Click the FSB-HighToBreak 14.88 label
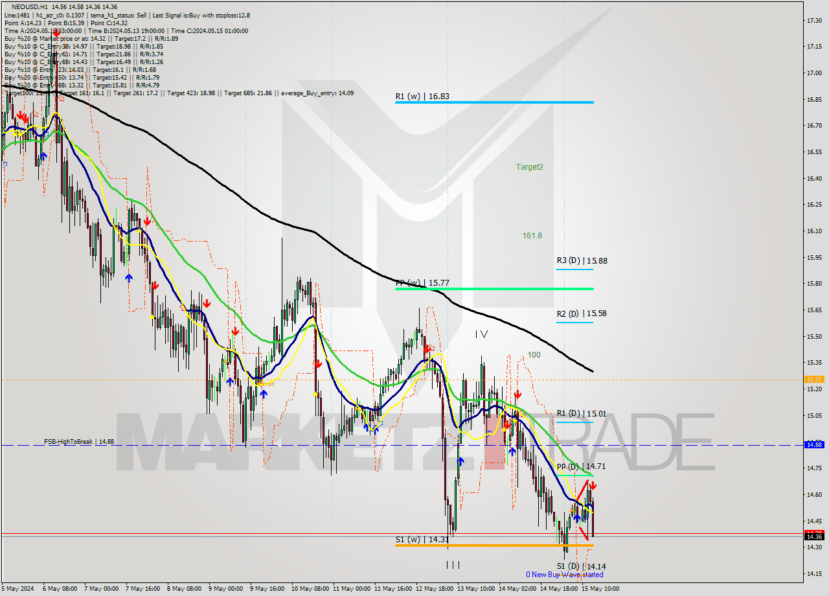Viewport: 829px width, 596px height. [x=79, y=442]
